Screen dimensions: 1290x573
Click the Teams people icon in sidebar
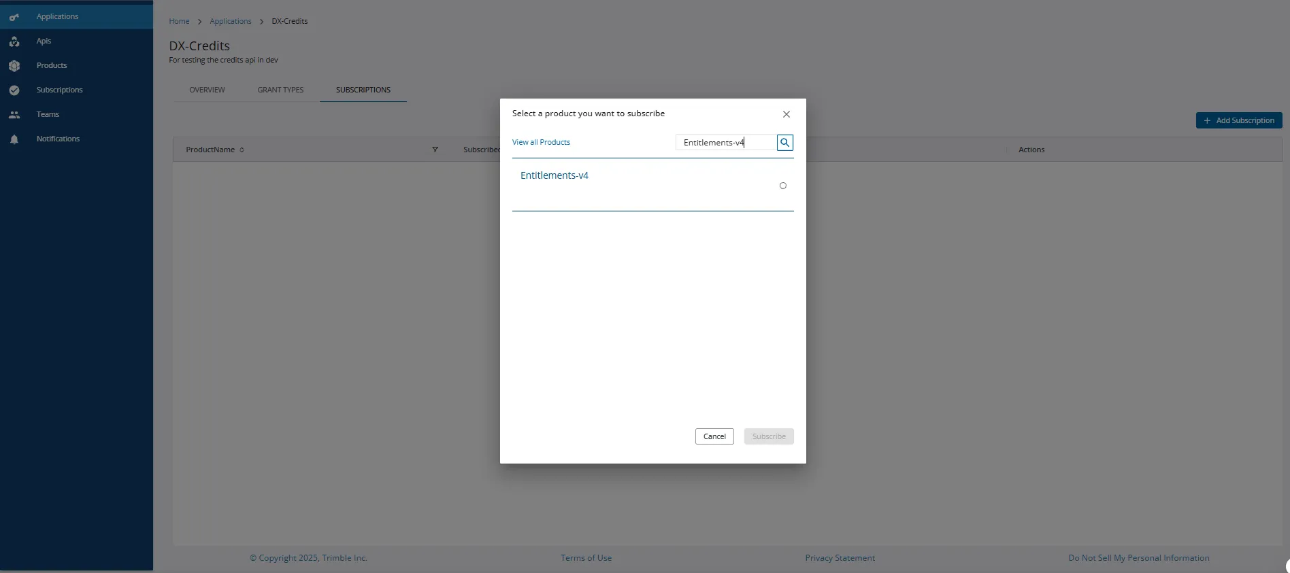tap(14, 115)
